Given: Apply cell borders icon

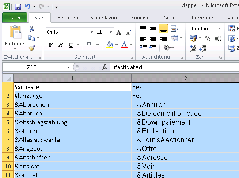Looking at the screenshot, I should point(90,45).
